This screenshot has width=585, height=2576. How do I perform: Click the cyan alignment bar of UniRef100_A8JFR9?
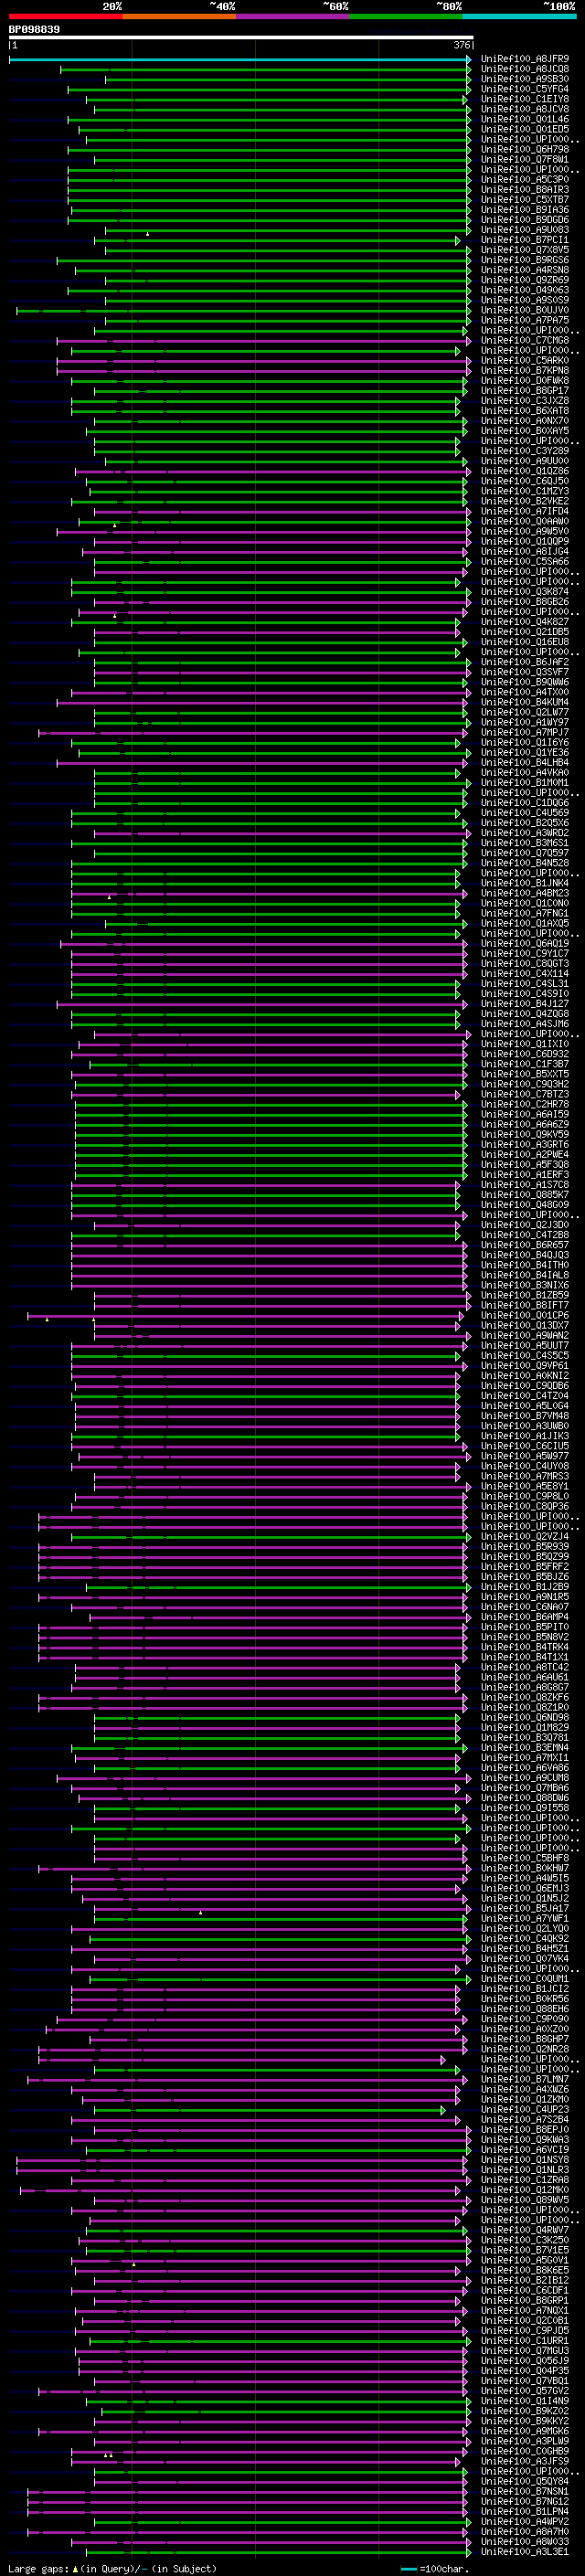(240, 59)
